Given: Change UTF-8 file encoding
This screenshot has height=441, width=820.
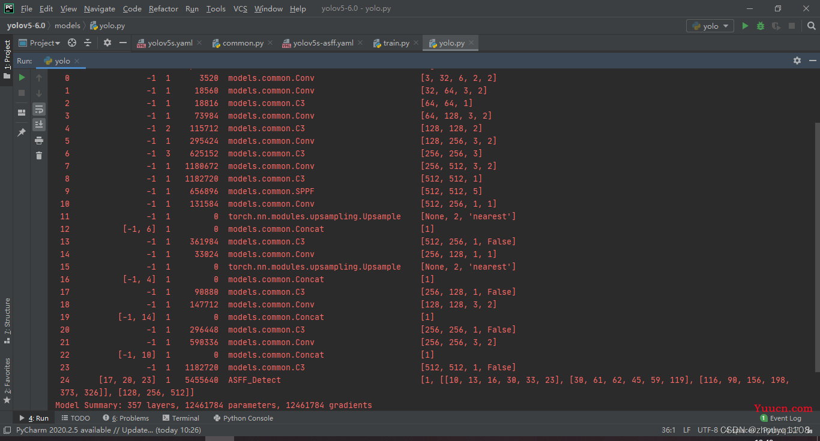Looking at the screenshot, I should [x=707, y=430].
